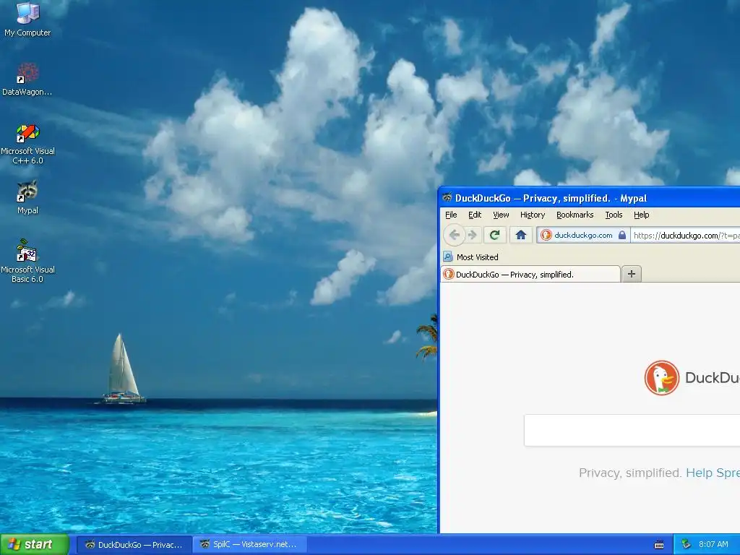Open the View menu in Mypal
Image resolution: width=740 pixels, height=555 pixels.
pos(501,215)
